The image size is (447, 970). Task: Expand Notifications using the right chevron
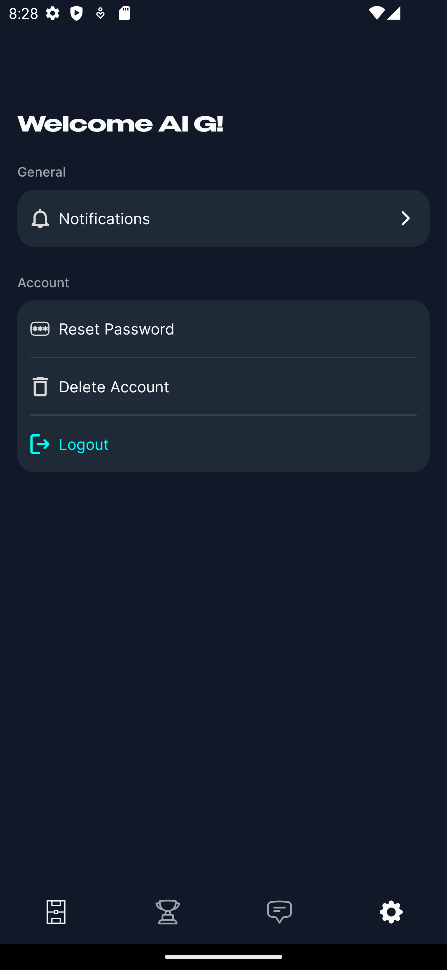point(405,218)
